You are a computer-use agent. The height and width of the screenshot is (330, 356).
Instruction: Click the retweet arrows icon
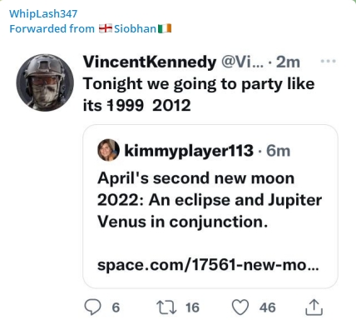166,307
